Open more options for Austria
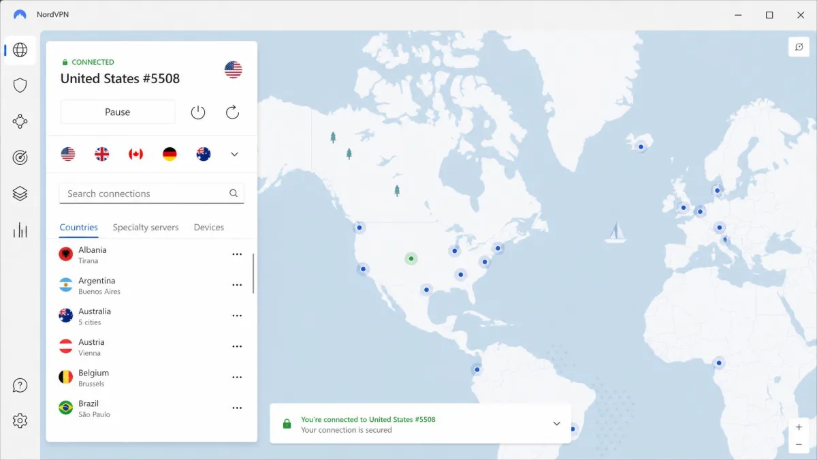 (x=237, y=346)
